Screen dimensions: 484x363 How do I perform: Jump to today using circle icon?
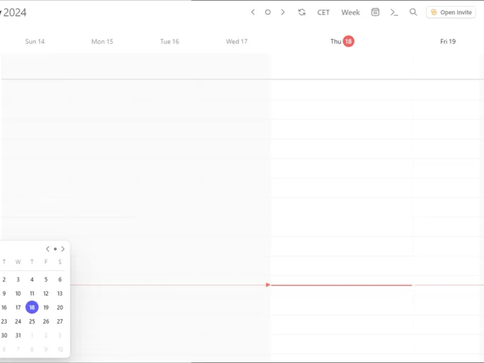click(x=267, y=12)
